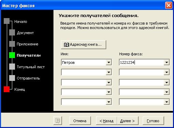Screen dimensions: 174x128
Task: Jump to the Титульный лист step square
Action: 12,67
